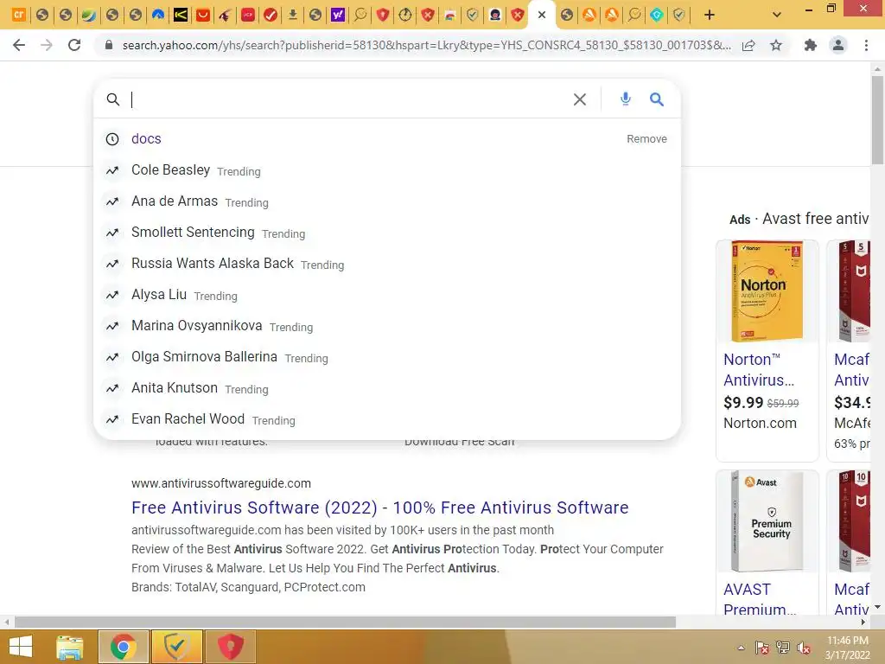Choose Russia Wants Alaska Back suggestion
The width and height of the screenshot is (885, 664).
coord(387,263)
